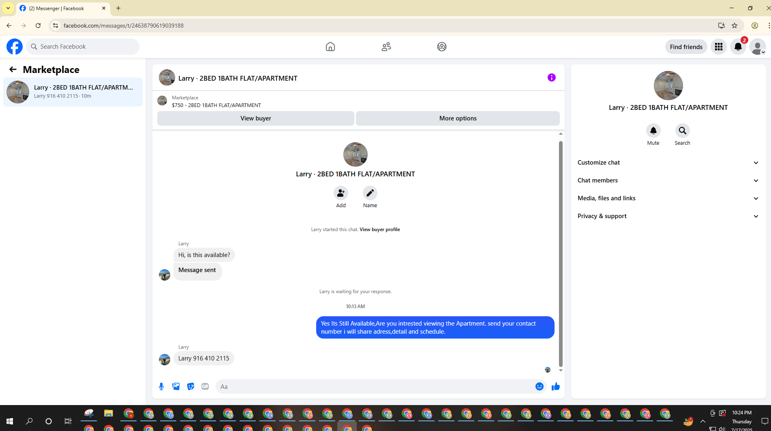Image resolution: width=771 pixels, height=431 pixels.
Task: Install app icon in address bar
Action: (x=721, y=26)
